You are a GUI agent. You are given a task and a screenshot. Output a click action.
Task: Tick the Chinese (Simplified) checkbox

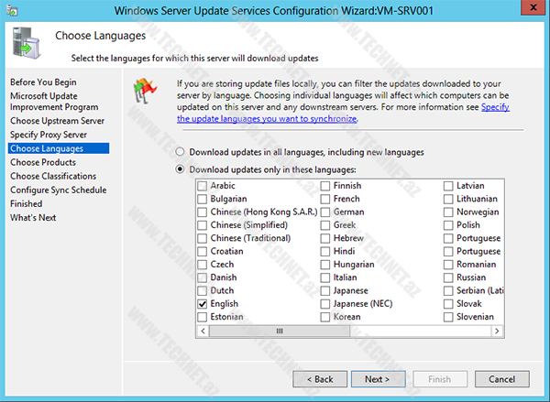tap(202, 225)
